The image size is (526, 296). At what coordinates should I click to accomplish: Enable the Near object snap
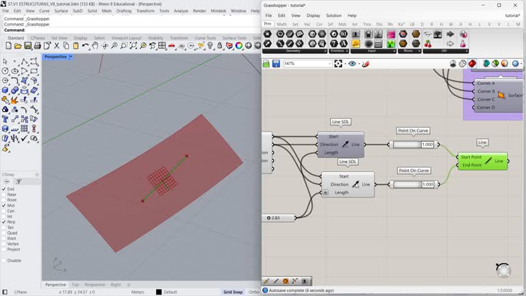[x=3, y=195]
